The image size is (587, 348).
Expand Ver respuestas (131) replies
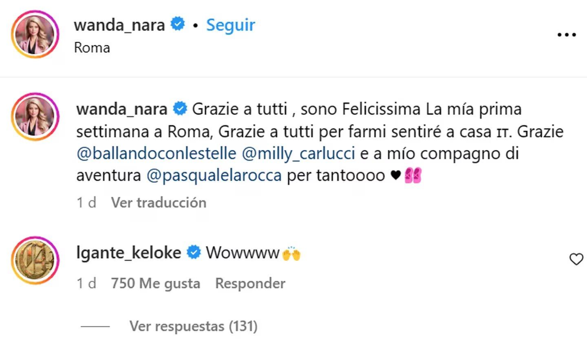click(193, 326)
